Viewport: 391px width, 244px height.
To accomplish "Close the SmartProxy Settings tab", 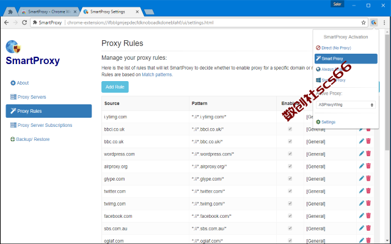I will (137, 12).
